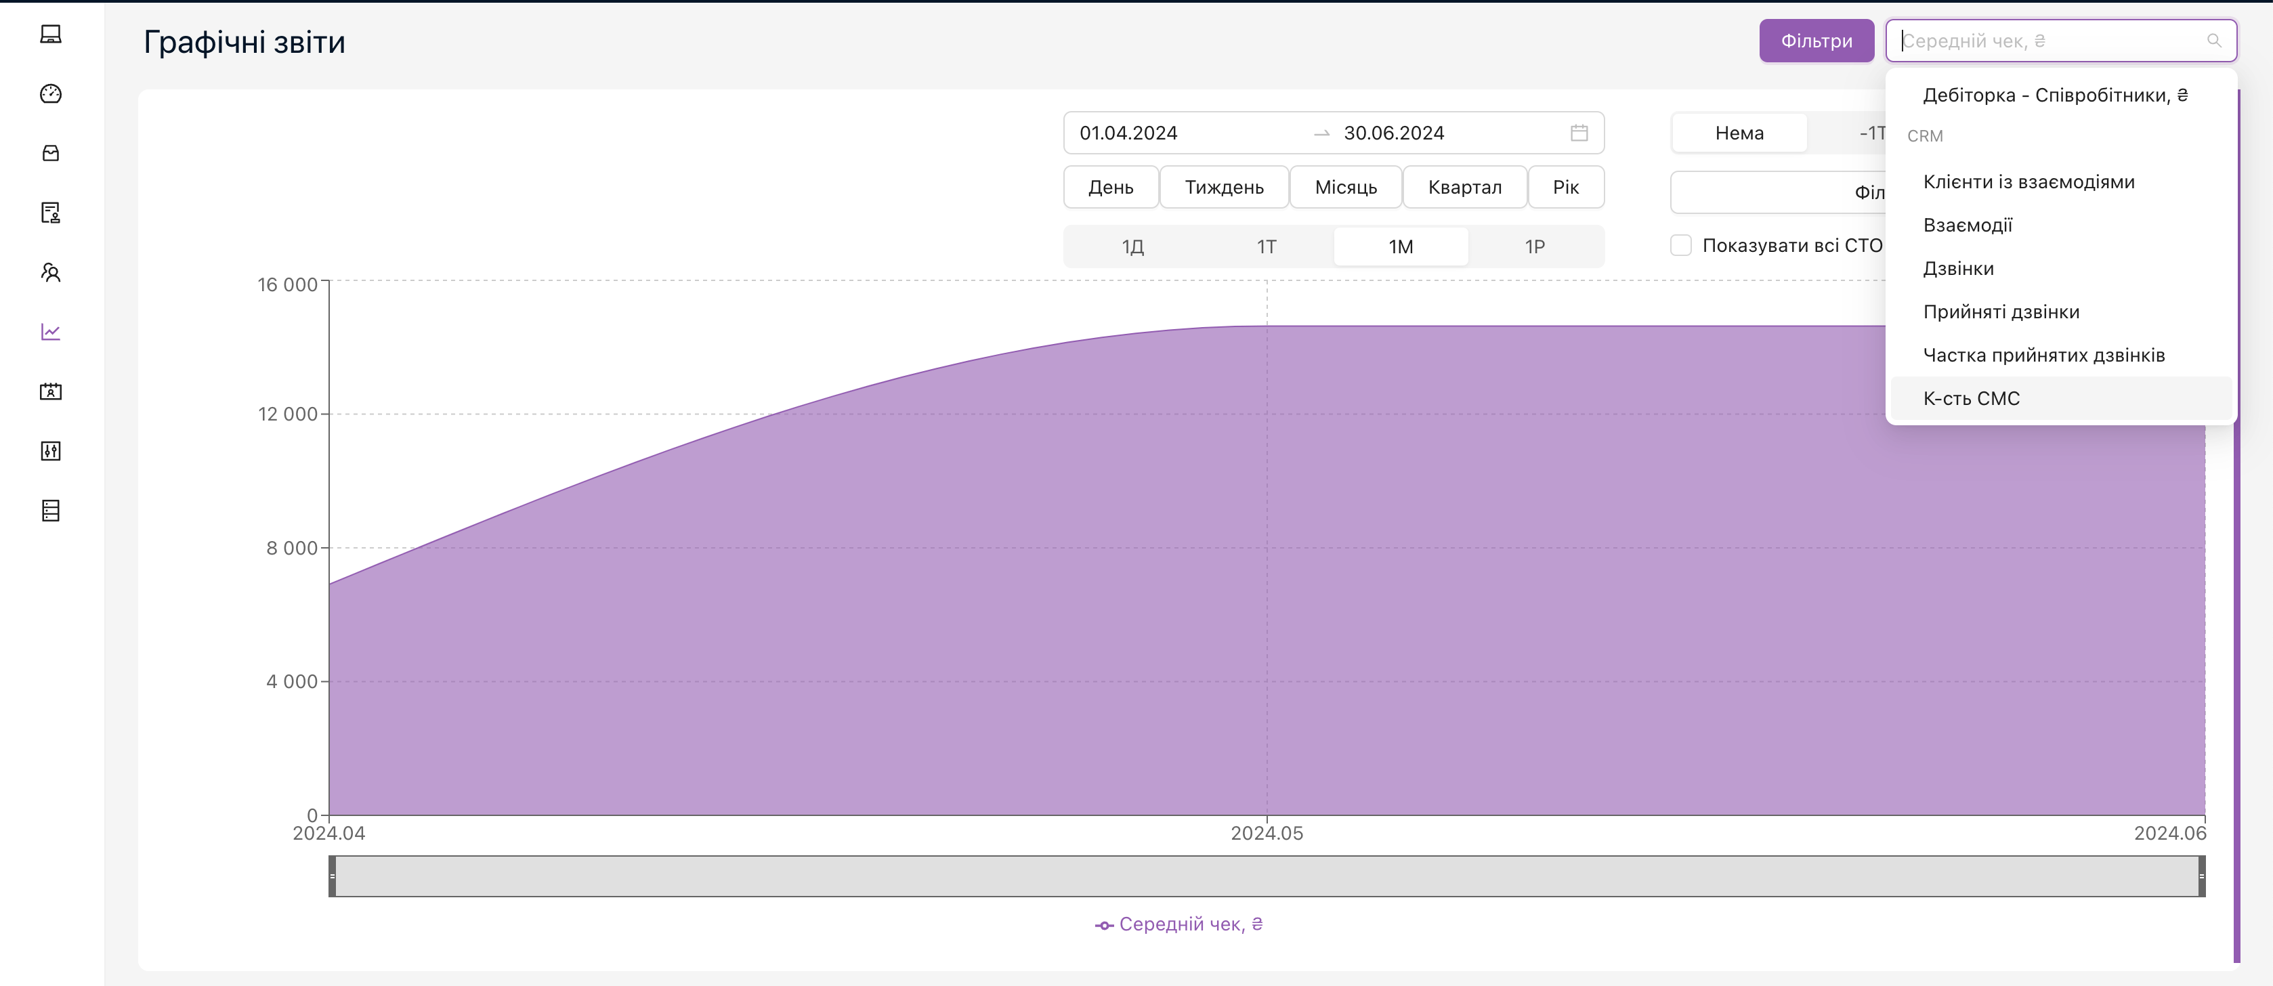Click the inbox box sidebar icon
Image resolution: width=2273 pixels, height=986 pixels.
coord(50,154)
